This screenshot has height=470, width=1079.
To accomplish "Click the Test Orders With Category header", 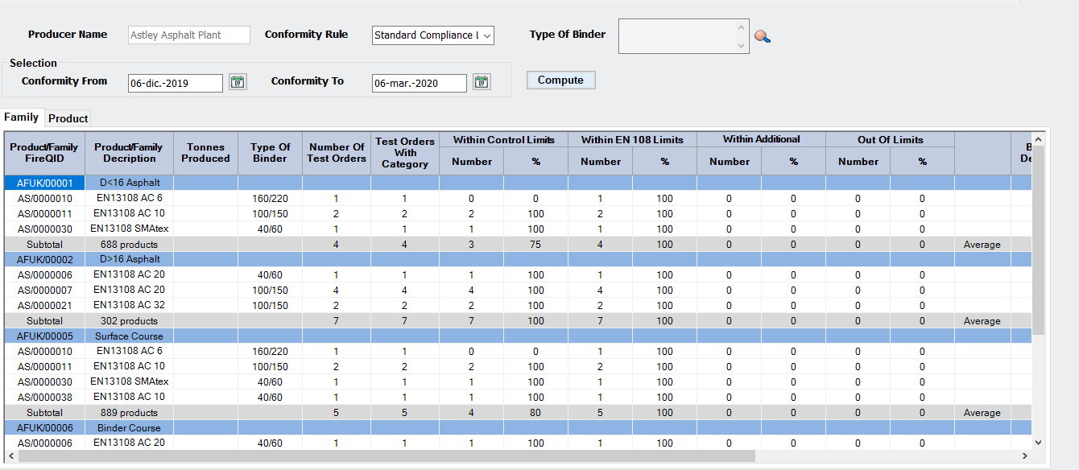I will (405, 153).
